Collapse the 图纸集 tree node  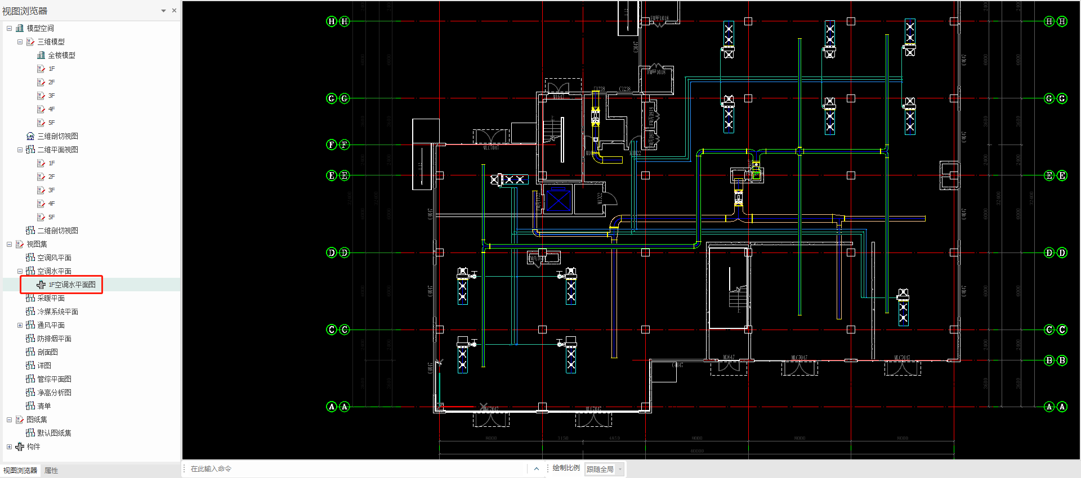pos(9,420)
